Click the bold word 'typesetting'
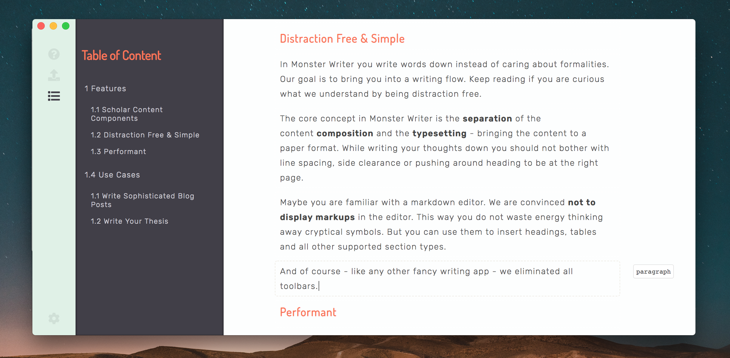This screenshot has height=358, width=730. [x=439, y=133]
